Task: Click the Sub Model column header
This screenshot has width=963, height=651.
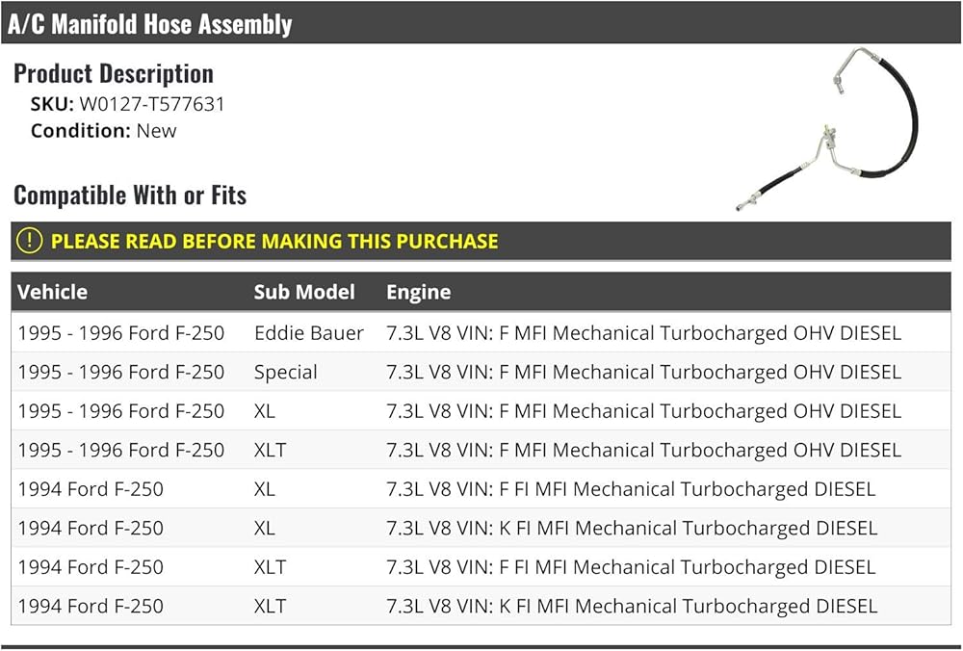Action: [304, 292]
